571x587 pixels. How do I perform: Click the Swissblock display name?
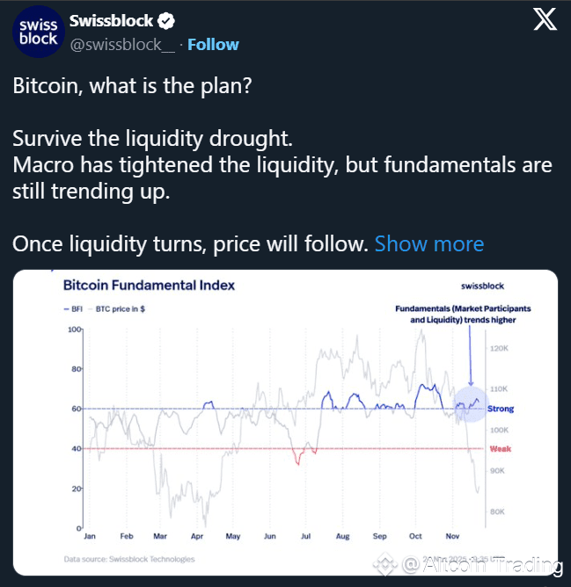click(110, 20)
